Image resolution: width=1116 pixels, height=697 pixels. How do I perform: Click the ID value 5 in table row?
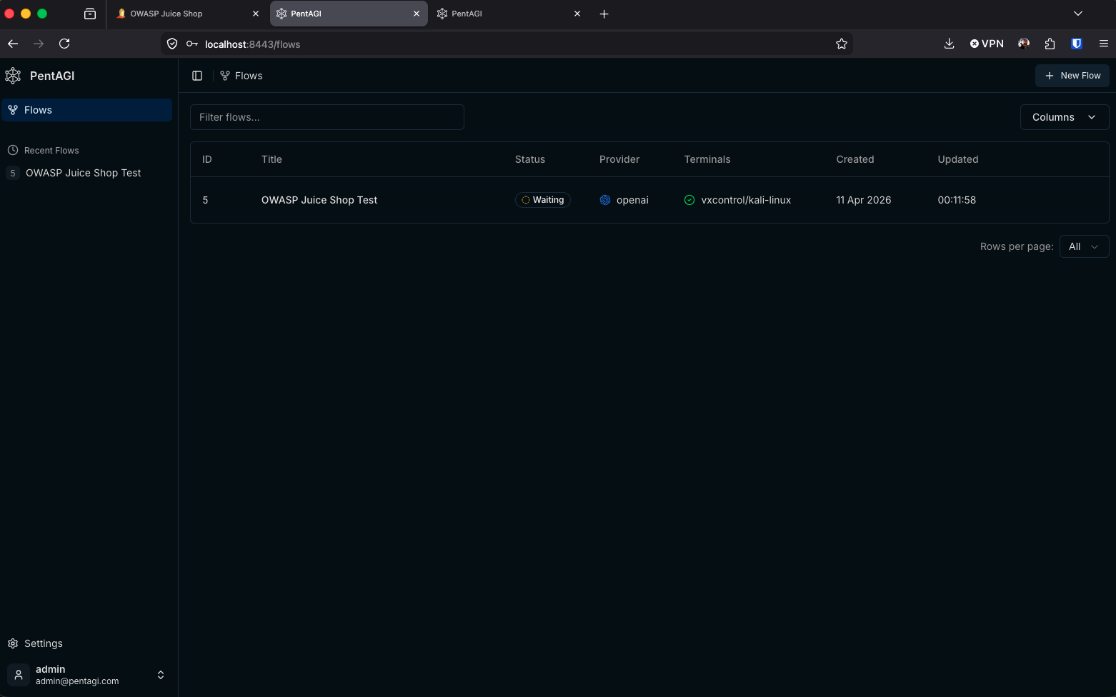[x=205, y=200]
